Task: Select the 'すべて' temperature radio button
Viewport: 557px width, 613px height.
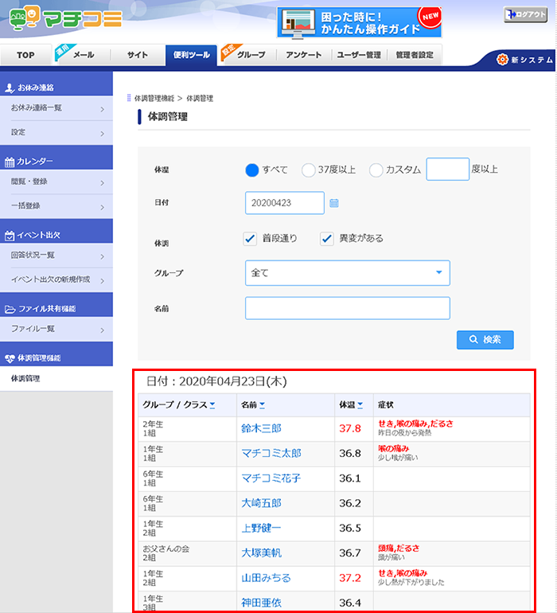Action: tap(253, 170)
